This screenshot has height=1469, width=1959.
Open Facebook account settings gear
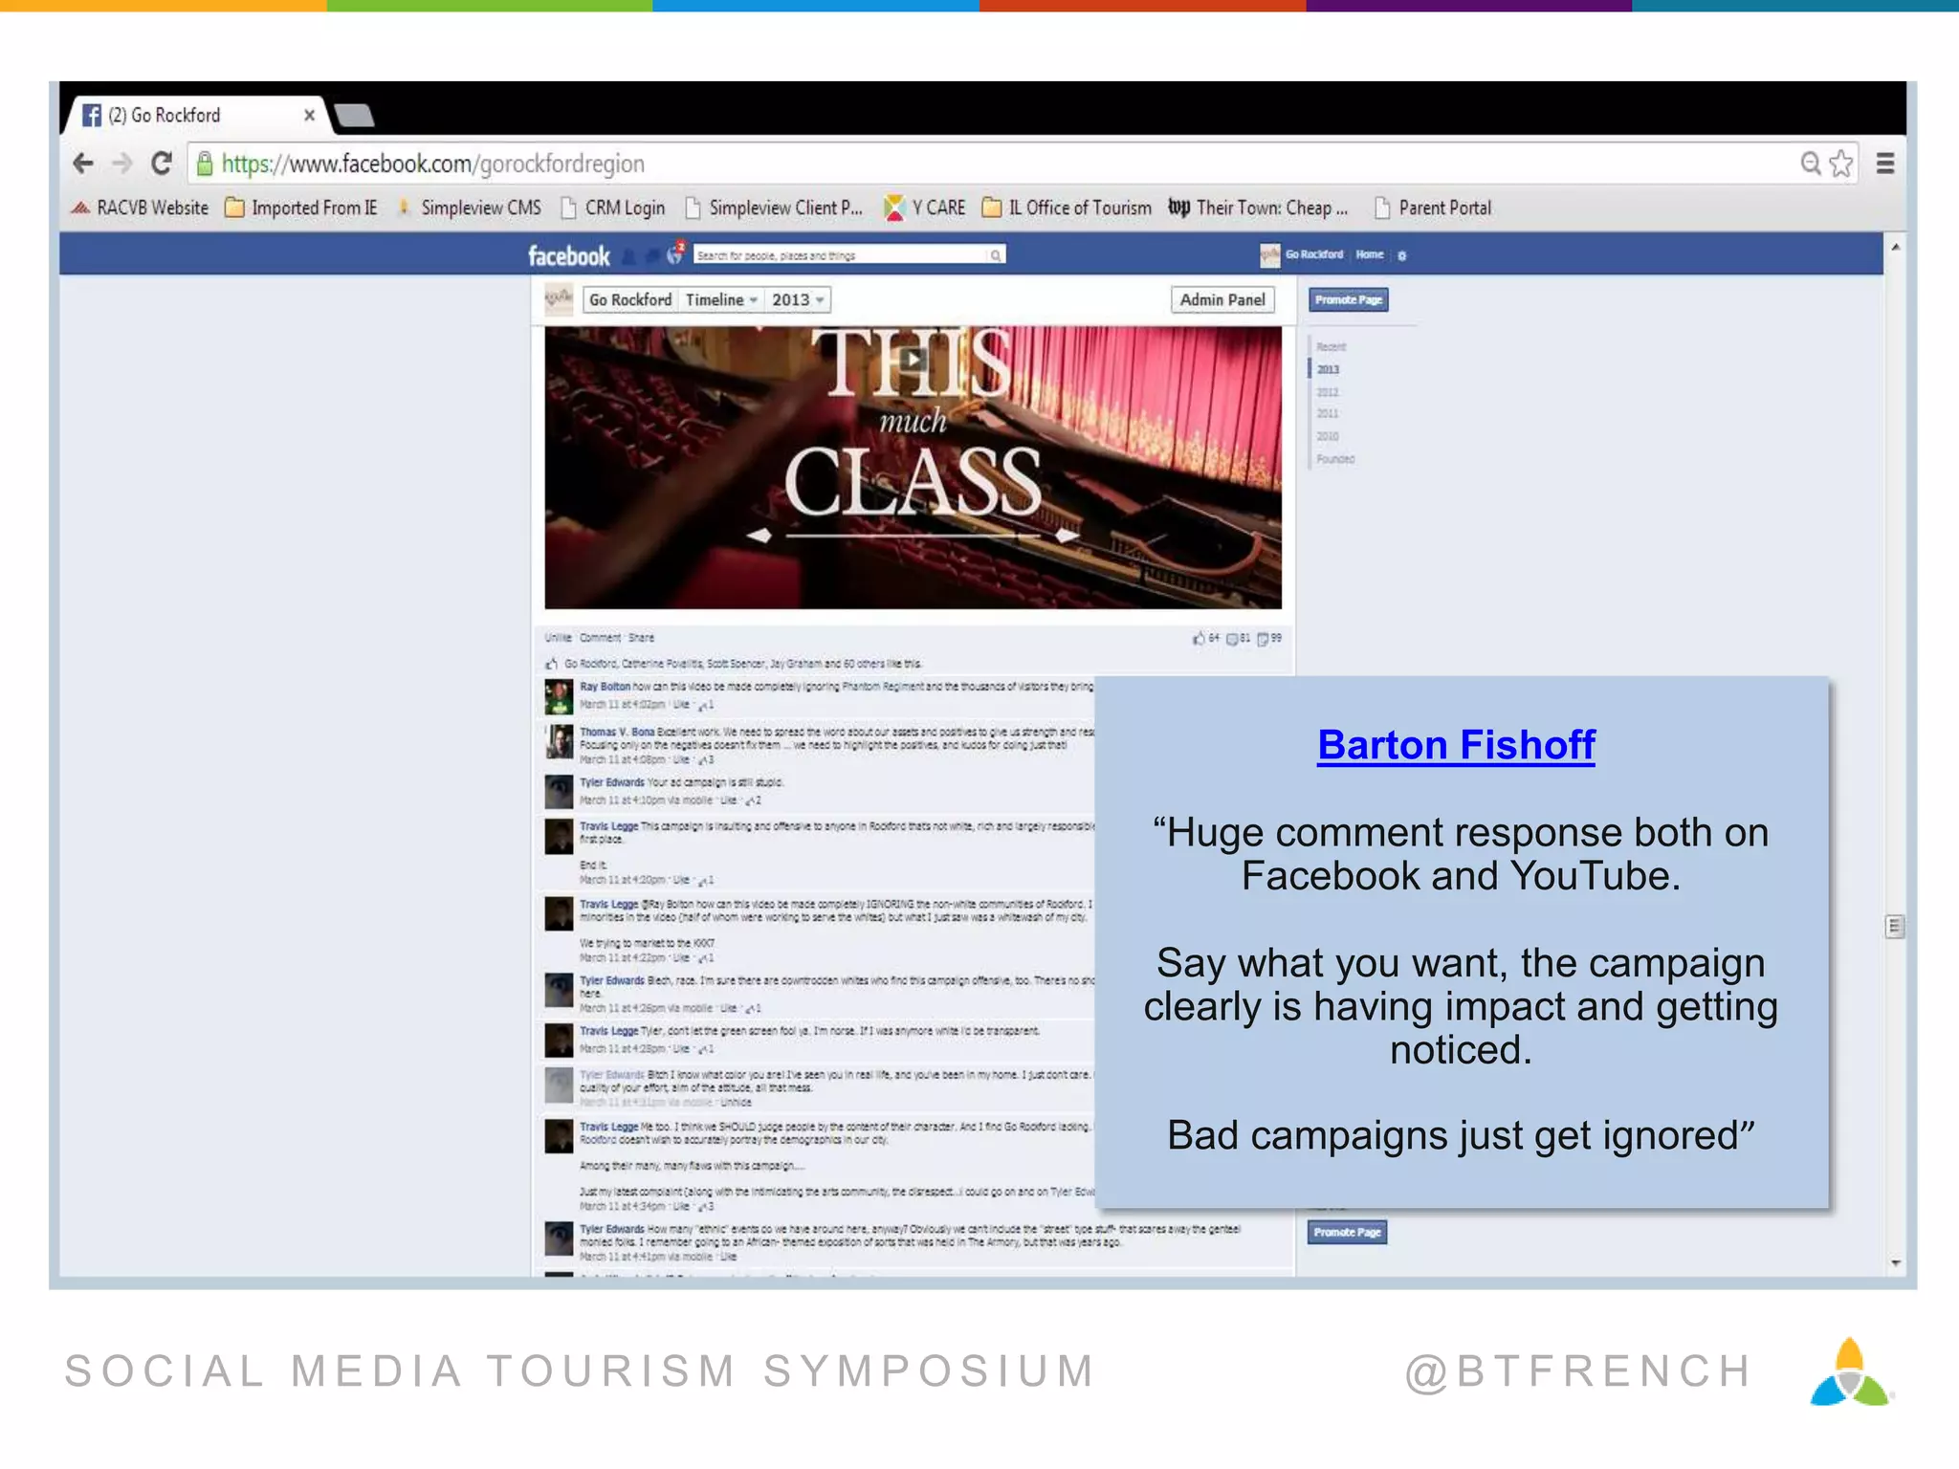pos(1402,255)
